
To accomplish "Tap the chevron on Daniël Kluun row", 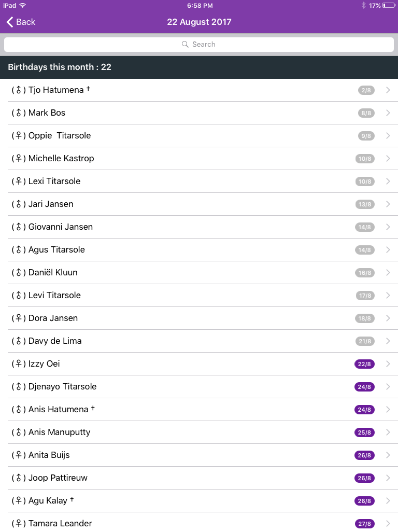I will tap(388, 273).
